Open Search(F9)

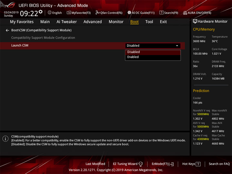[x=169, y=13]
